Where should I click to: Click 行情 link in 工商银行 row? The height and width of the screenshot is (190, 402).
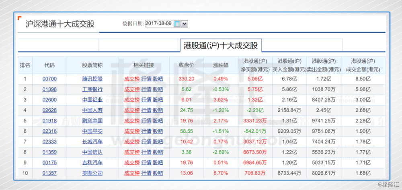coord(146,89)
